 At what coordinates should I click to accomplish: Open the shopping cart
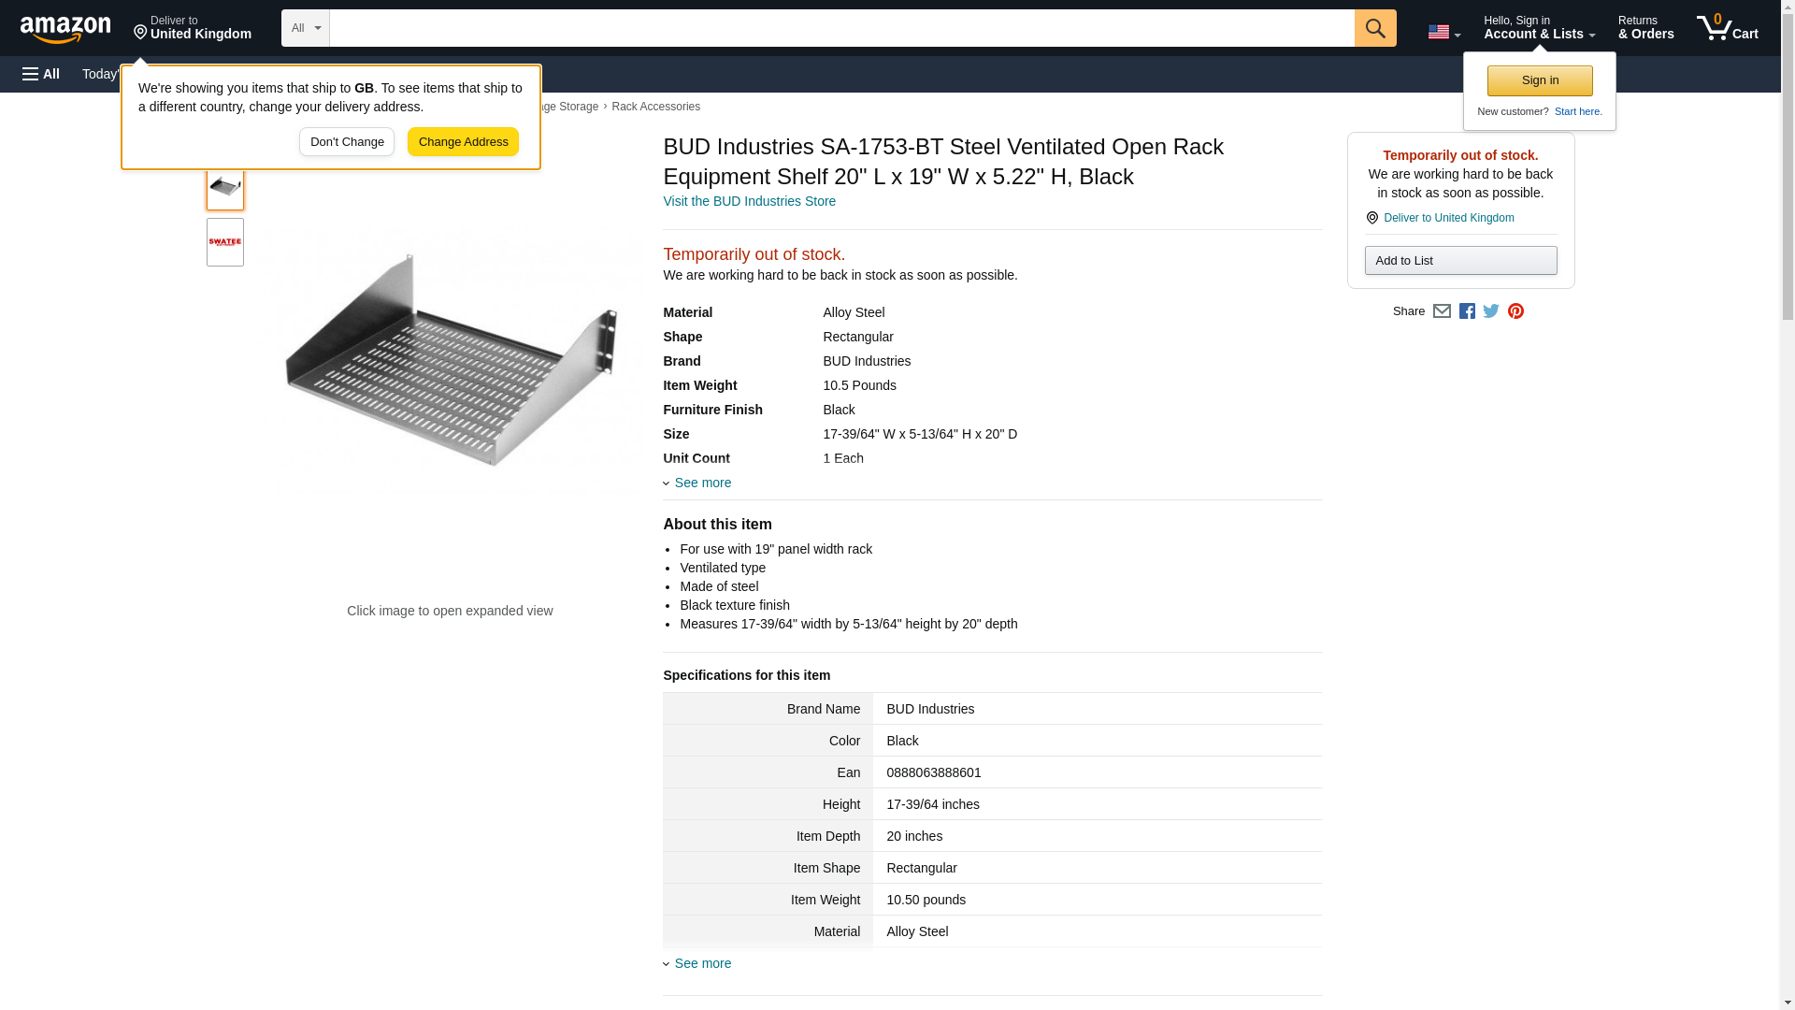[1727, 28]
